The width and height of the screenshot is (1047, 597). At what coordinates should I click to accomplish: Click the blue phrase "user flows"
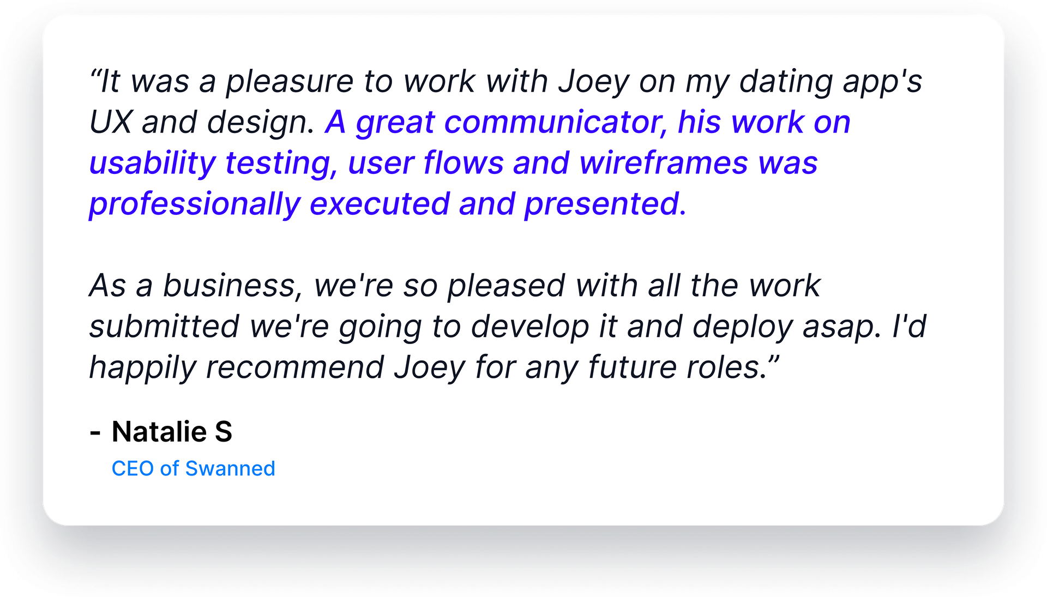coord(425,163)
